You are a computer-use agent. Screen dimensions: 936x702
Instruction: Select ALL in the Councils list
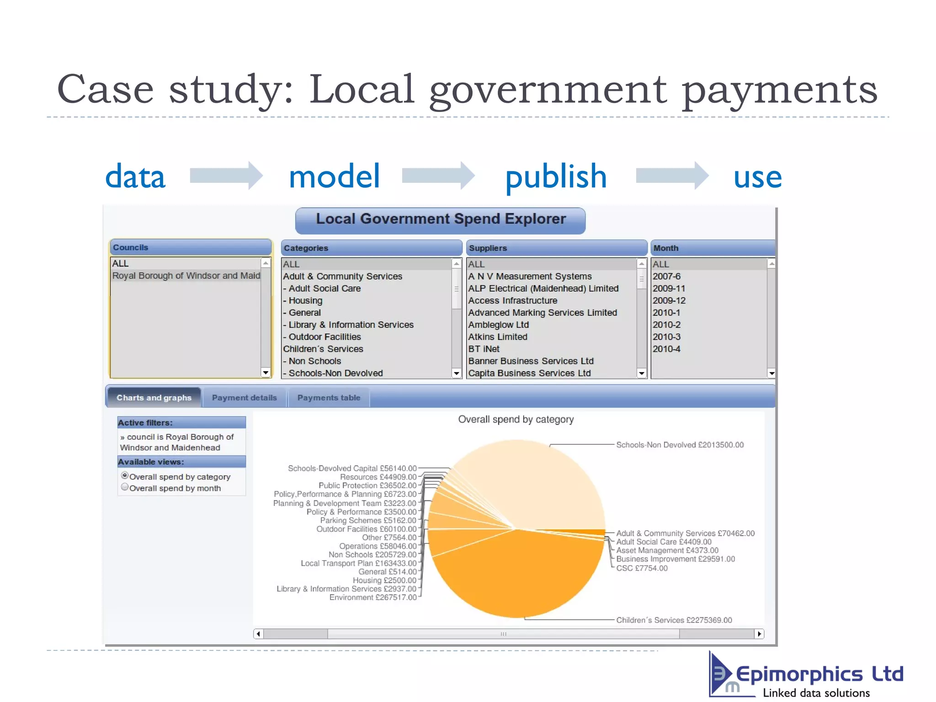[186, 263]
